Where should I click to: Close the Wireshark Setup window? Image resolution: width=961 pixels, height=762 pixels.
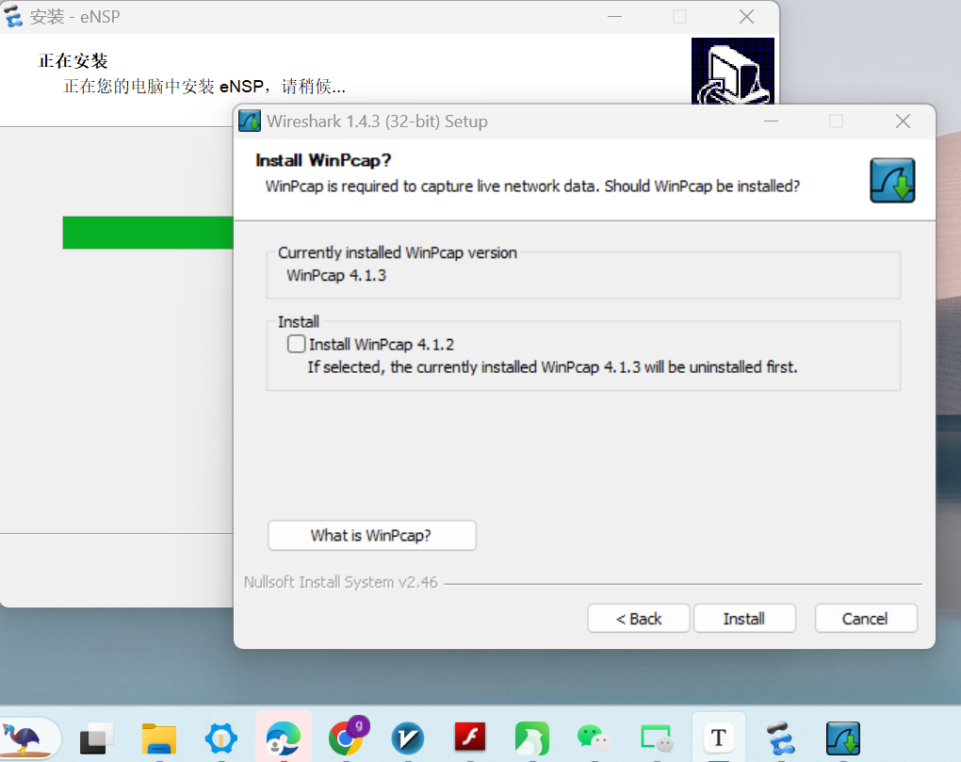pyautogui.click(x=903, y=122)
